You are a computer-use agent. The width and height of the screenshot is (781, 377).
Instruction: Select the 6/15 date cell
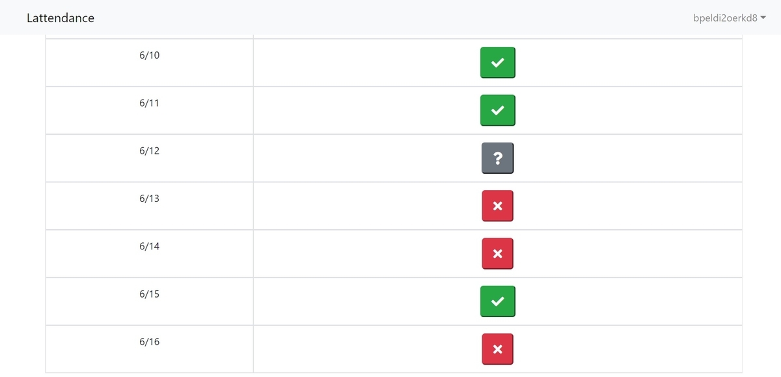tap(149, 301)
